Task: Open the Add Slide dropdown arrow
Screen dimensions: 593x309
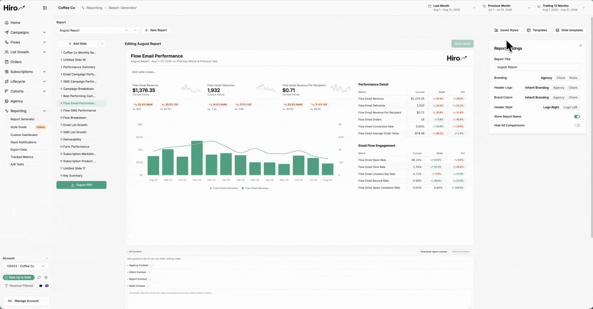Action: (102, 44)
